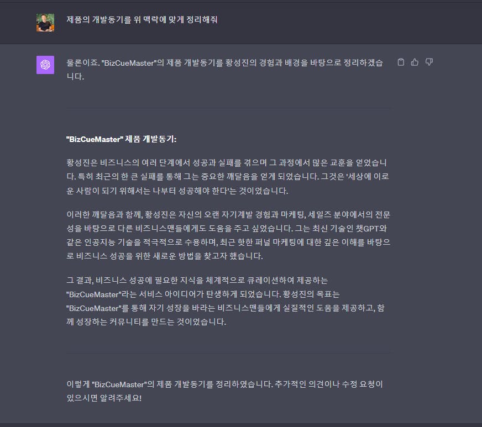This screenshot has width=482, height=427.
Task: Click the paragraph starting 이러한 깨달음과 함께
Action: (228, 235)
